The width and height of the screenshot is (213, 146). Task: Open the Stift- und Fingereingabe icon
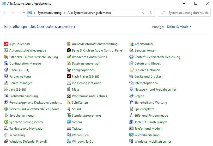(131, 116)
